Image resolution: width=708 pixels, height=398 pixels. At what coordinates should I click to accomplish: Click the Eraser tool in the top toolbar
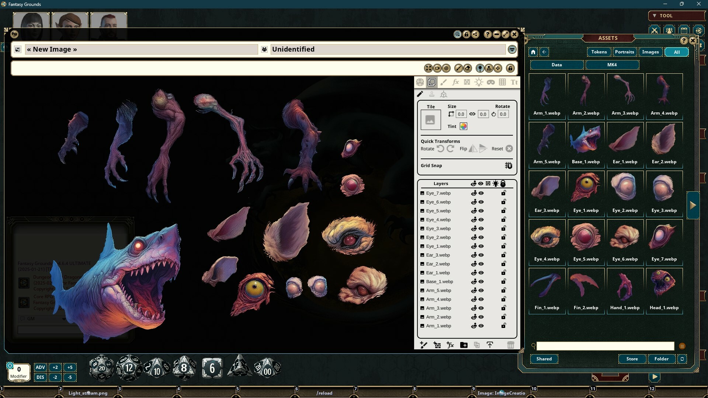pos(468,68)
